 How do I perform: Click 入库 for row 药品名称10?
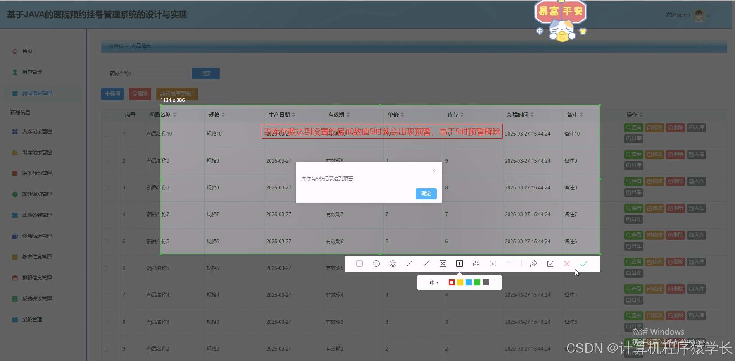[x=697, y=128]
